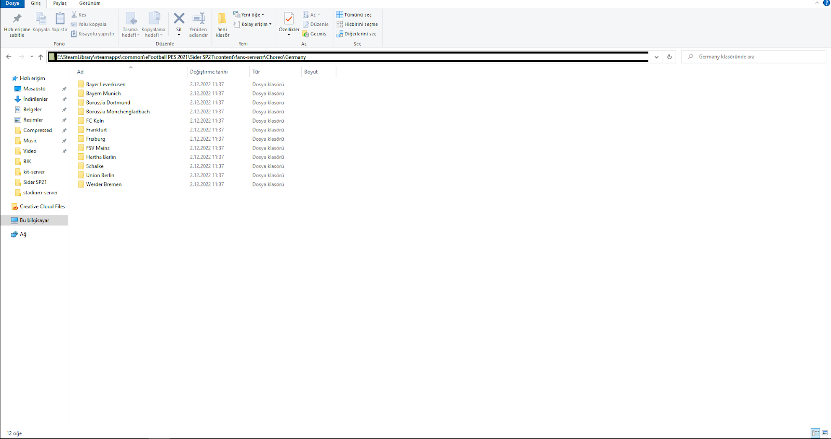Select the Bayern Munich folder
Viewport: 831px width, 439px height.
point(103,94)
